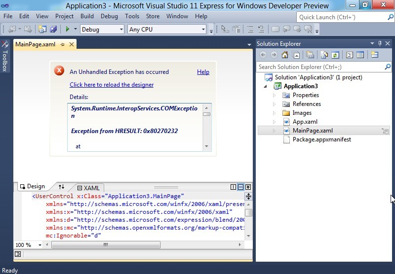Expand the Images folder
This screenshot has width=395, height=274.
tap(274, 113)
